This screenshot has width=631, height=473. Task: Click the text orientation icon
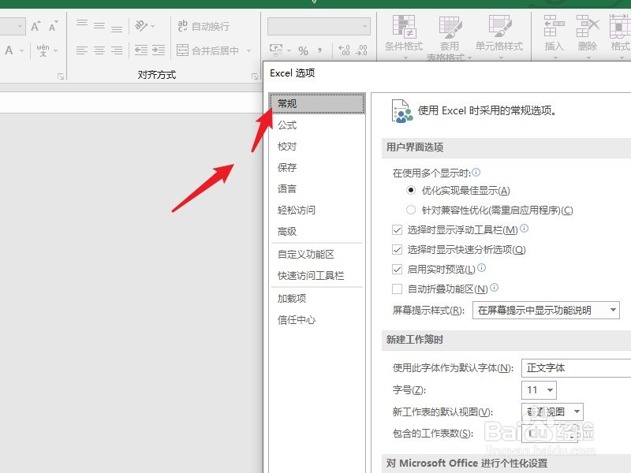tap(141, 26)
